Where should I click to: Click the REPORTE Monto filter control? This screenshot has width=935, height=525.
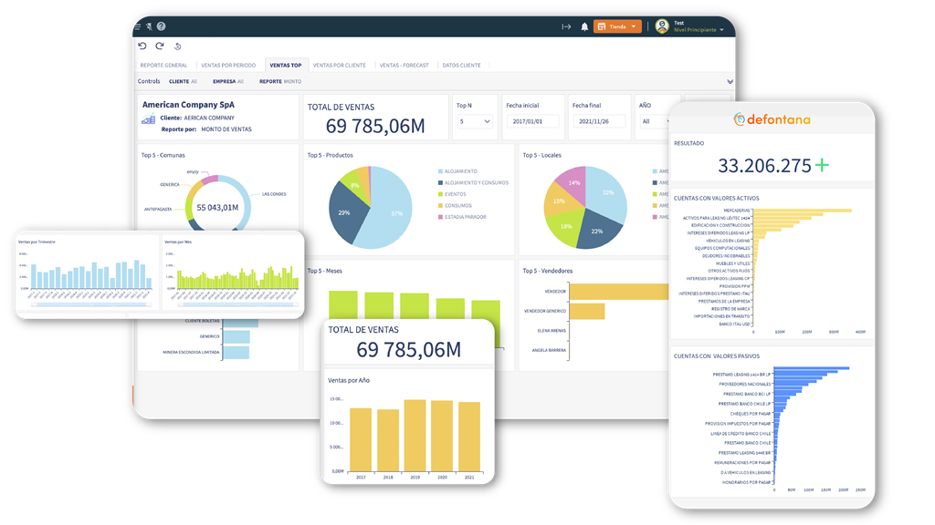point(280,81)
